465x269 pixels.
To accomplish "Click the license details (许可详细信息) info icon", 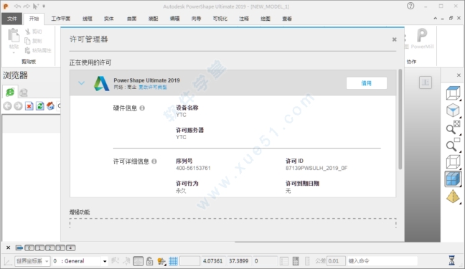I will 154,161.
